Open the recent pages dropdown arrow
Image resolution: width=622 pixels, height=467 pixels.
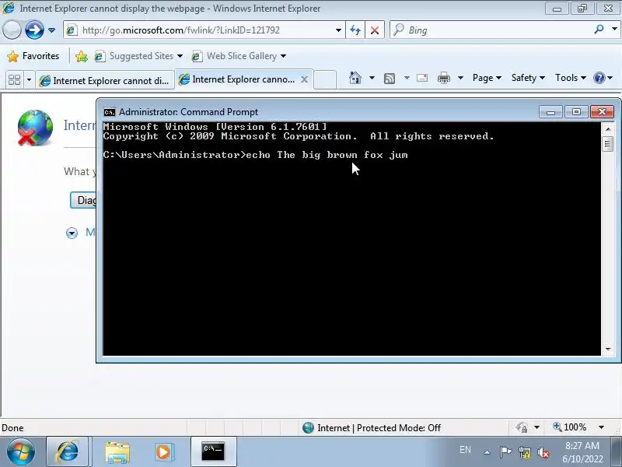coord(51,30)
